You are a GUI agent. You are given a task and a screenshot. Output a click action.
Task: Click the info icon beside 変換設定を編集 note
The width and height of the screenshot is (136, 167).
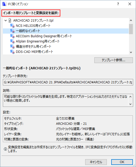pyautogui.click(x=5, y=149)
